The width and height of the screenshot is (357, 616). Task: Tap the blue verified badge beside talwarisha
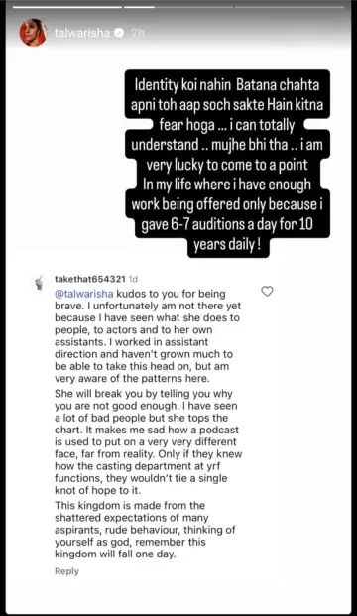pyautogui.click(x=119, y=33)
